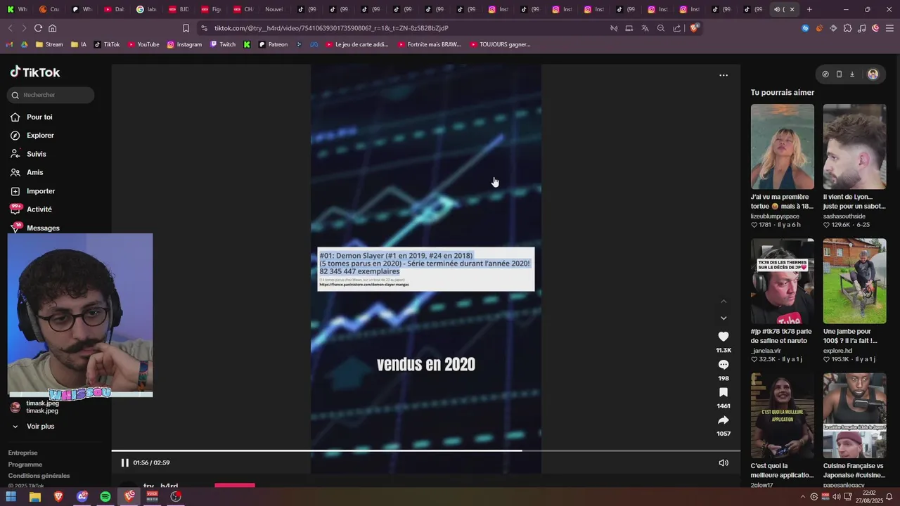Open TikTok home via the logo
The height and width of the screenshot is (506, 900).
[x=35, y=72]
